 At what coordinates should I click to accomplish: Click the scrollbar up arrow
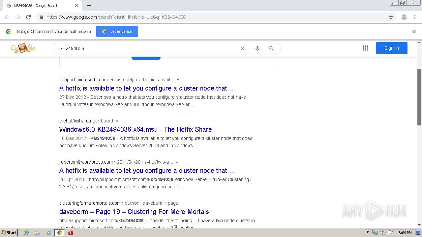pos(419,42)
